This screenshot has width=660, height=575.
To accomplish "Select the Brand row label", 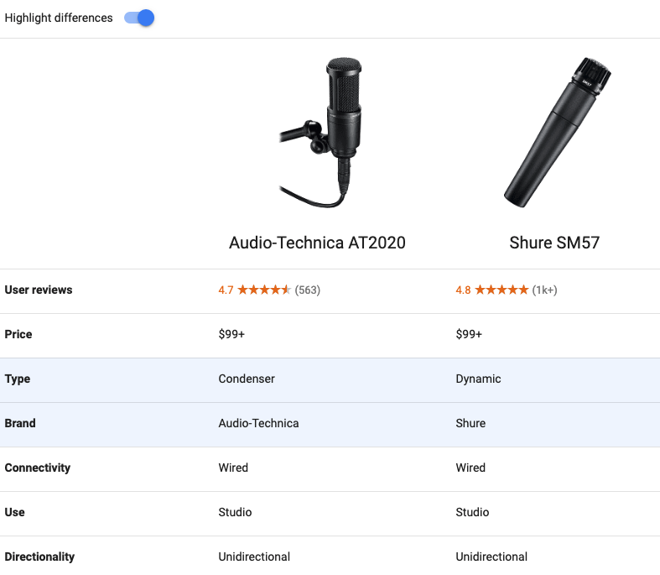I will [x=20, y=424].
